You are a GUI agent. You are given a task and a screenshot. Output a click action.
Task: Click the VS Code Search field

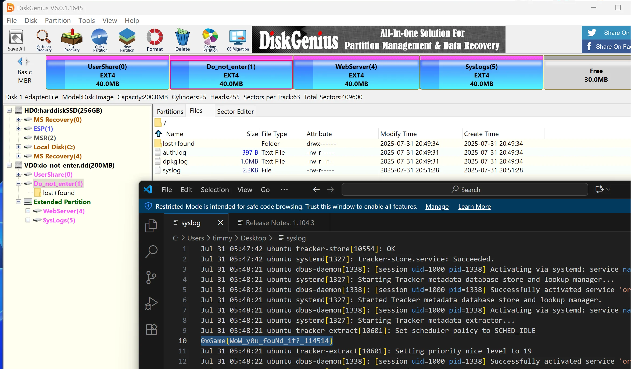[465, 190]
